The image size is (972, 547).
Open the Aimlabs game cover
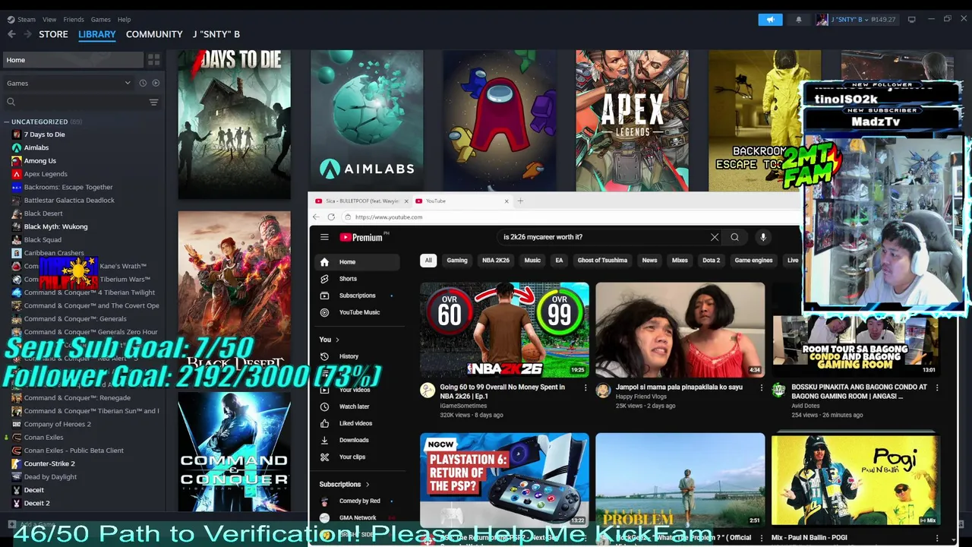click(367, 121)
